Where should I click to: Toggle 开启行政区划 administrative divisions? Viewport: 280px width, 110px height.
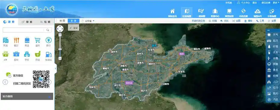(x=198, y=21)
